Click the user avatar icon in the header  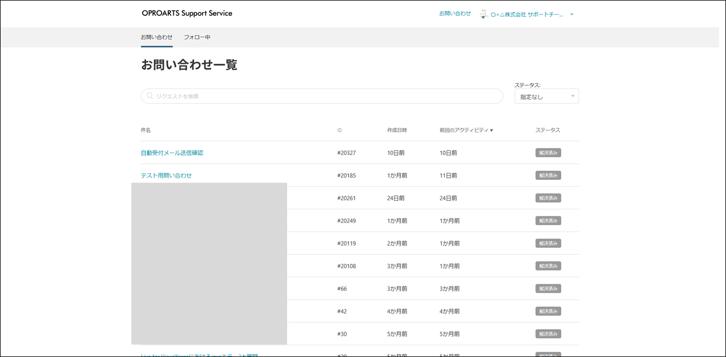coord(484,14)
